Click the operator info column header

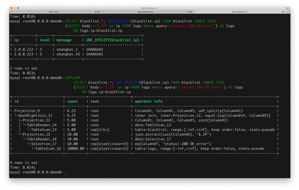click(x=148, y=102)
